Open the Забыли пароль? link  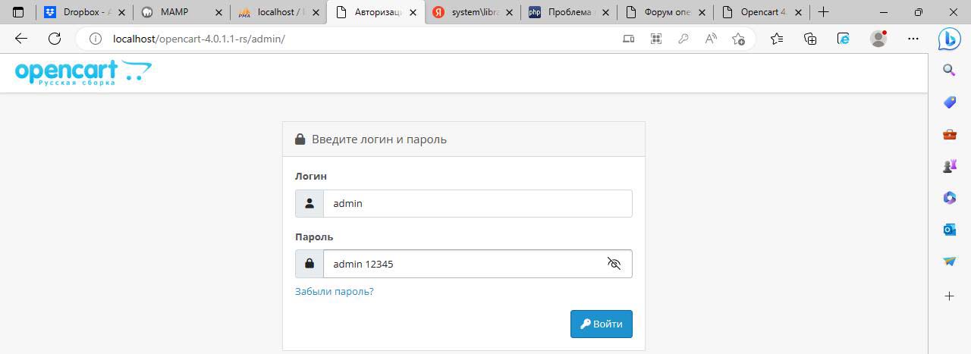pos(334,291)
